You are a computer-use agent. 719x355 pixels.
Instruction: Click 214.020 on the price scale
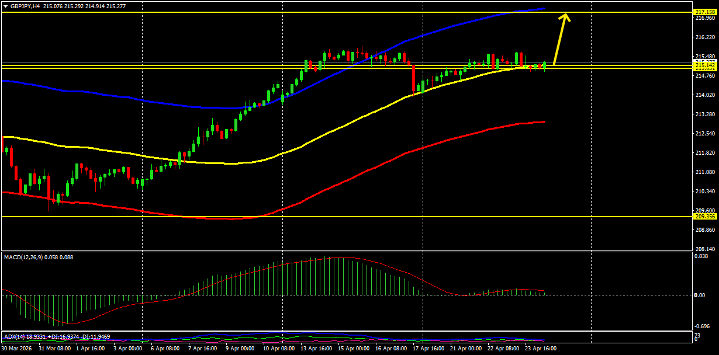(706, 95)
